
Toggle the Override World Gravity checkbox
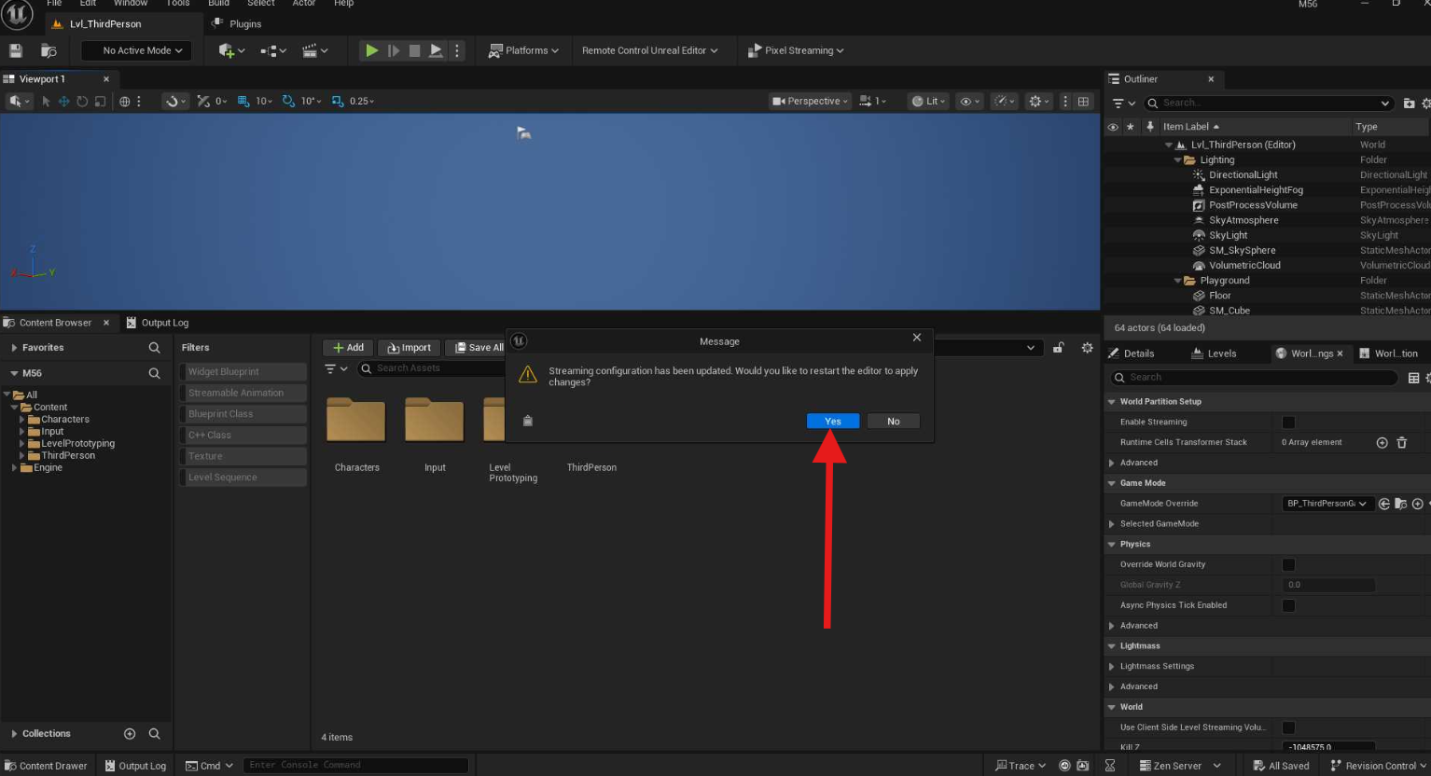pos(1288,564)
